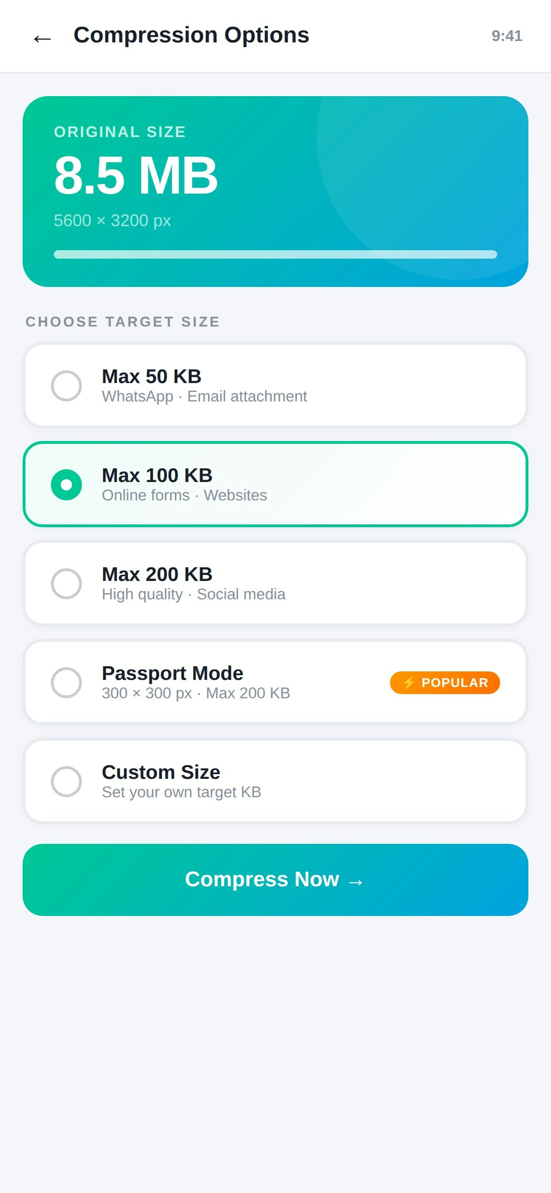Viewport: 551px width, 1193px height.
Task: Deselect the Max 100 KB radio button
Action: tap(67, 484)
